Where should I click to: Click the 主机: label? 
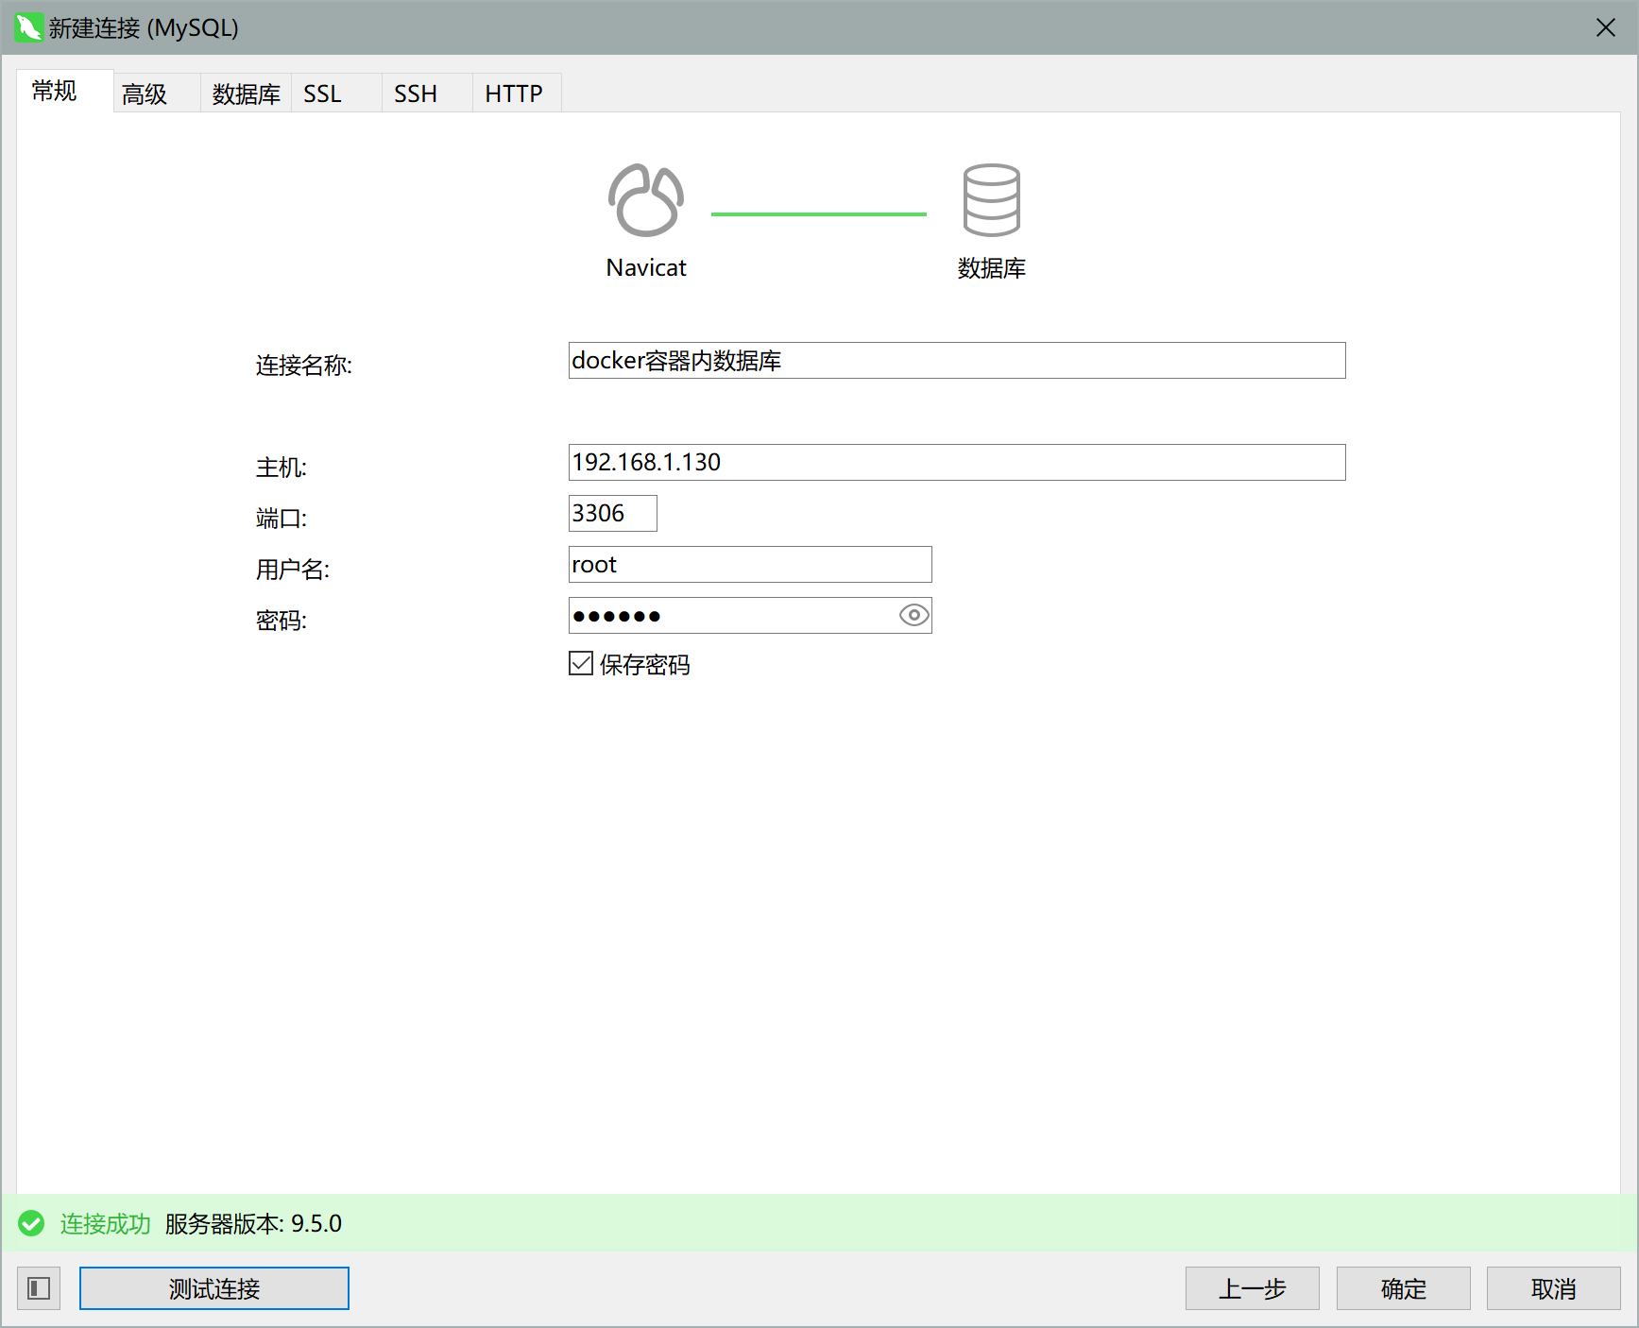pos(282,468)
